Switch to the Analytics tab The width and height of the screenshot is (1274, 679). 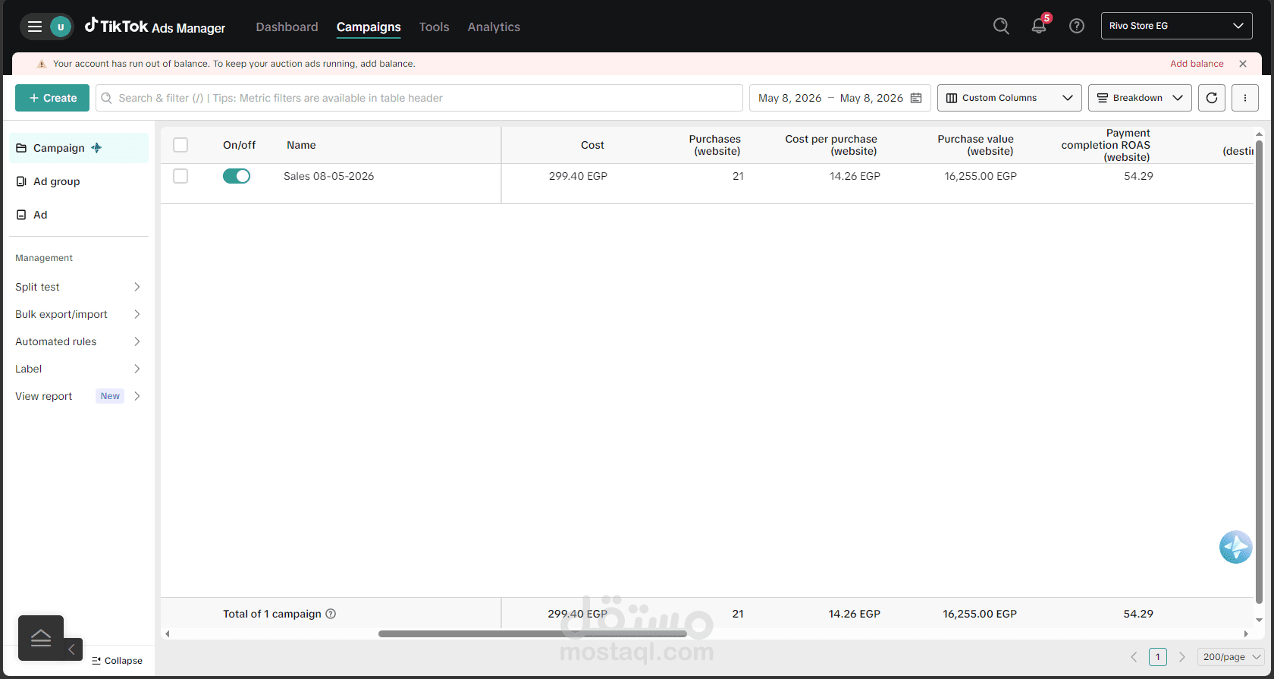click(494, 27)
